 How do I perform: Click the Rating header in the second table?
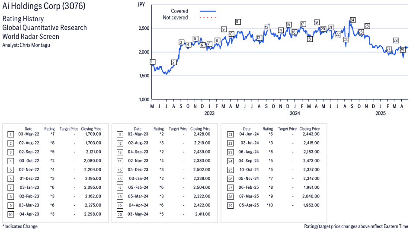pos(159,129)
